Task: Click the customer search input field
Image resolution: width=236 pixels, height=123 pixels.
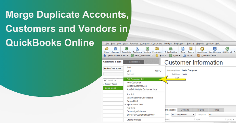Action: (x=113, y=74)
